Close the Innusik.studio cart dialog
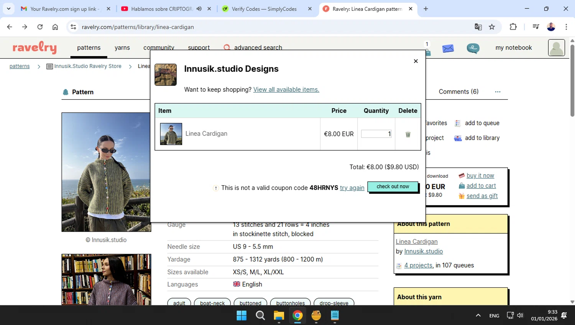 tap(416, 61)
